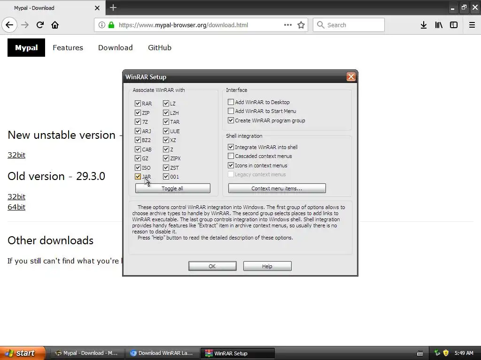The height and width of the screenshot is (360, 481).
Task: Close the Mypal - Download tab
Action: pos(97,8)
